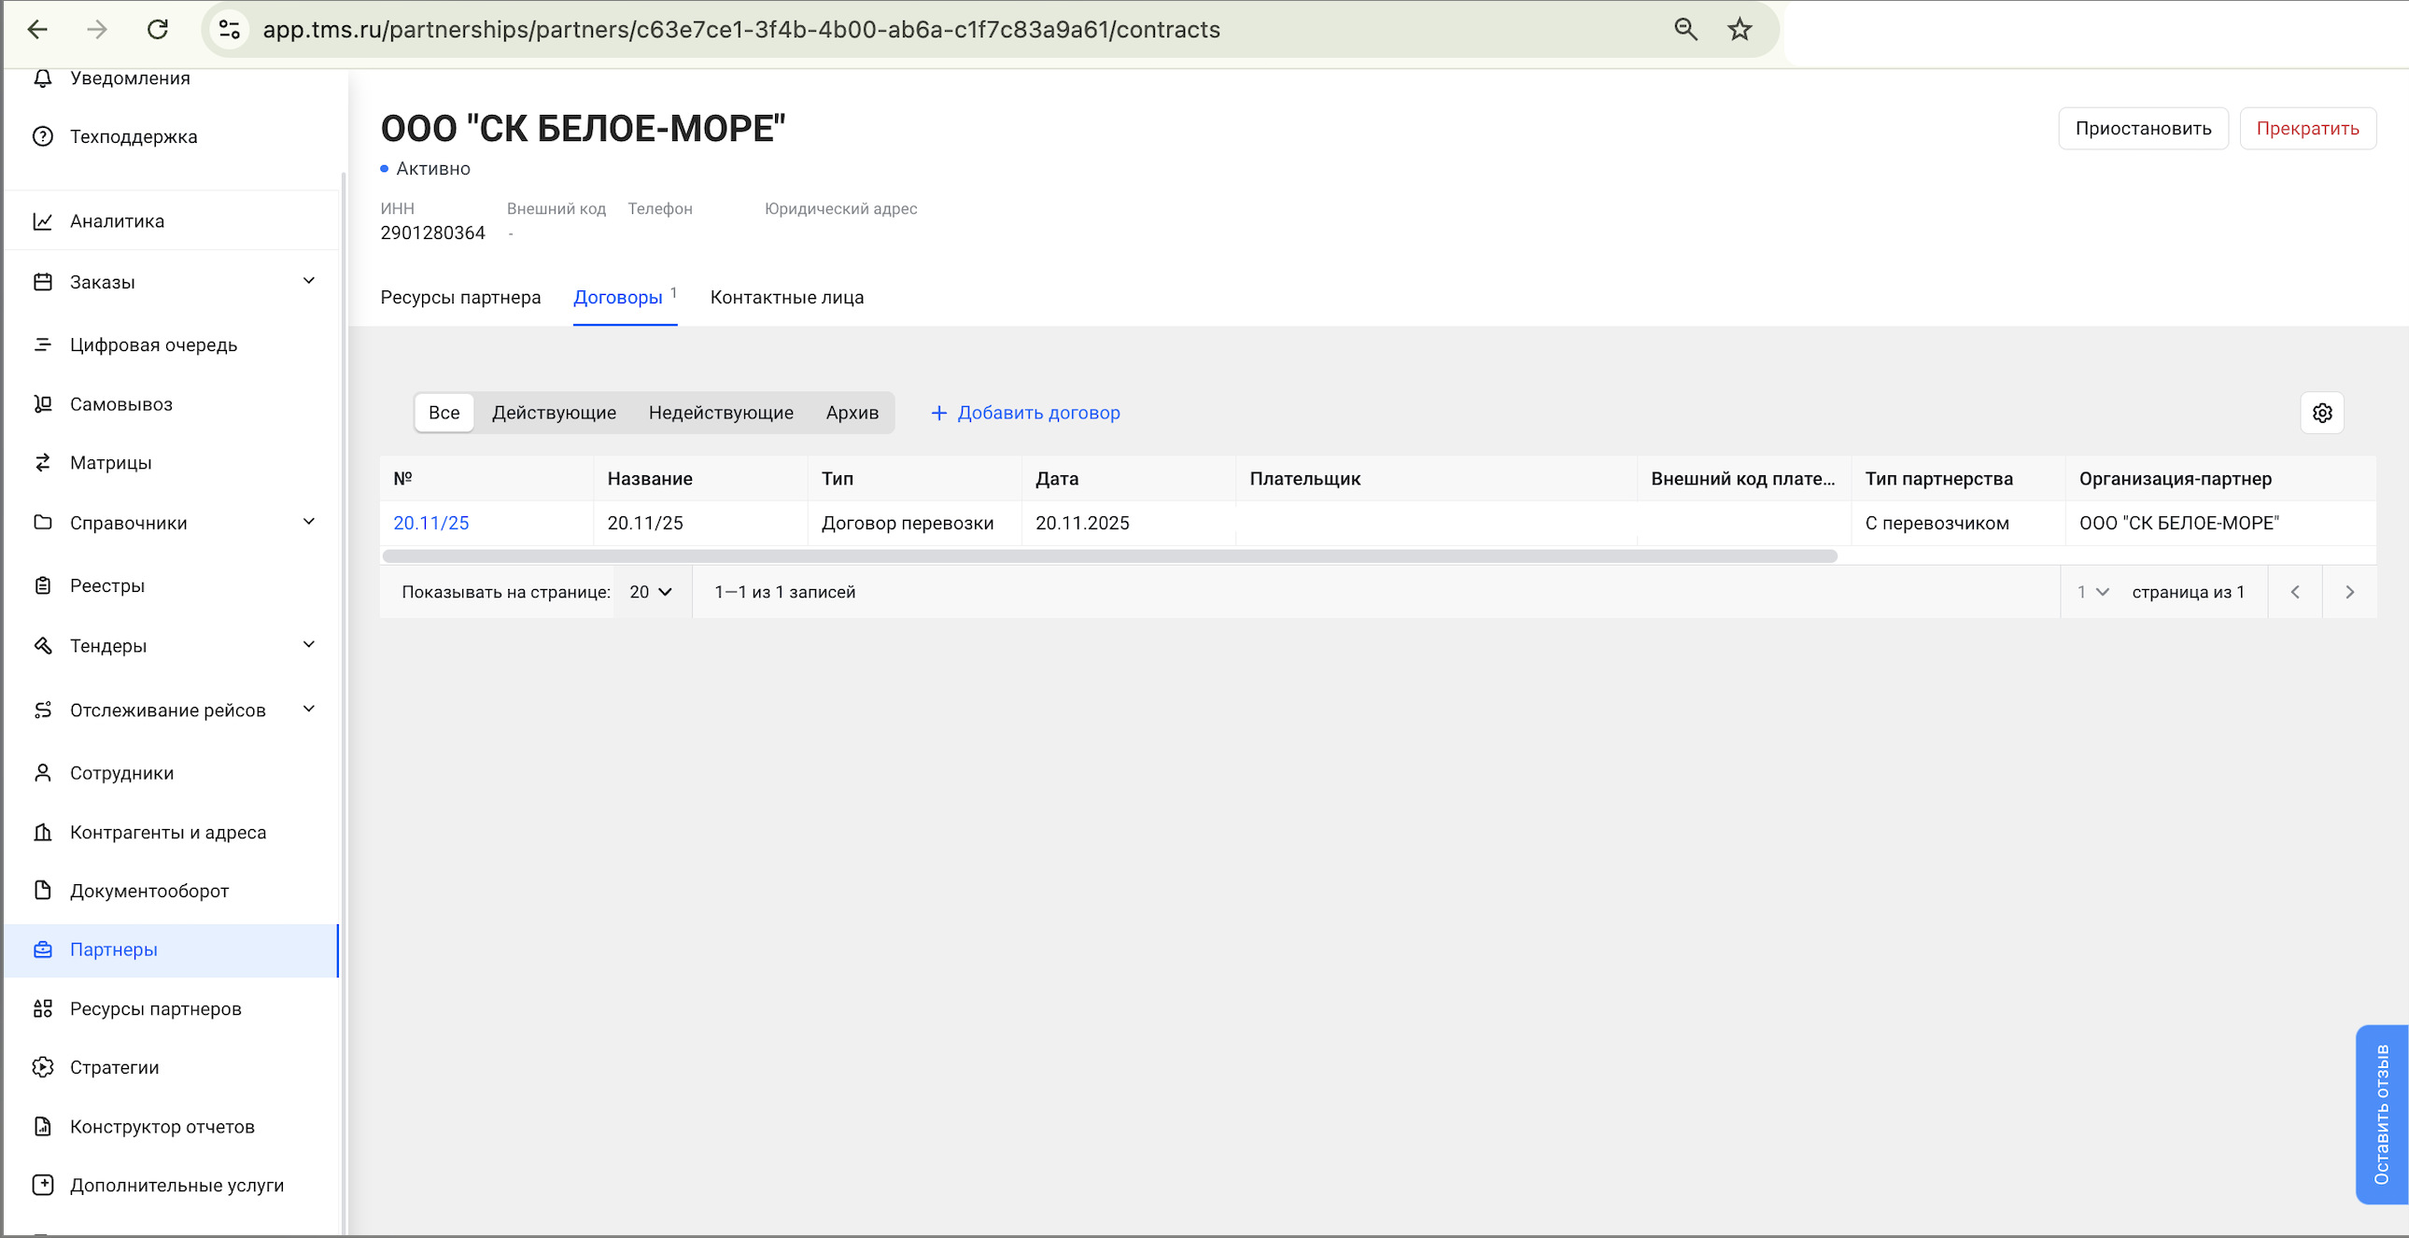Expand the Заказы sidebar section
2409x1238 pixels.
pos(309,281)
